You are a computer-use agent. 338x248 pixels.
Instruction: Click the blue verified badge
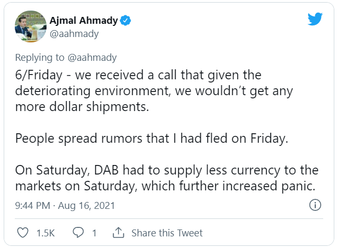125,21
